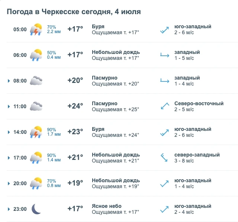Click the heading "Погода в Черкесске сегодня"
238x222 pixels.
point(59,12)
